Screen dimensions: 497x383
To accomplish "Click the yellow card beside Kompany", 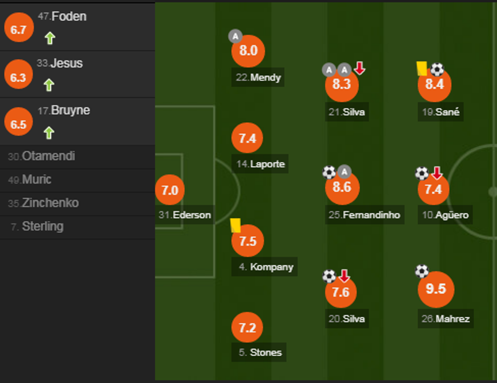I will (235, 225).
